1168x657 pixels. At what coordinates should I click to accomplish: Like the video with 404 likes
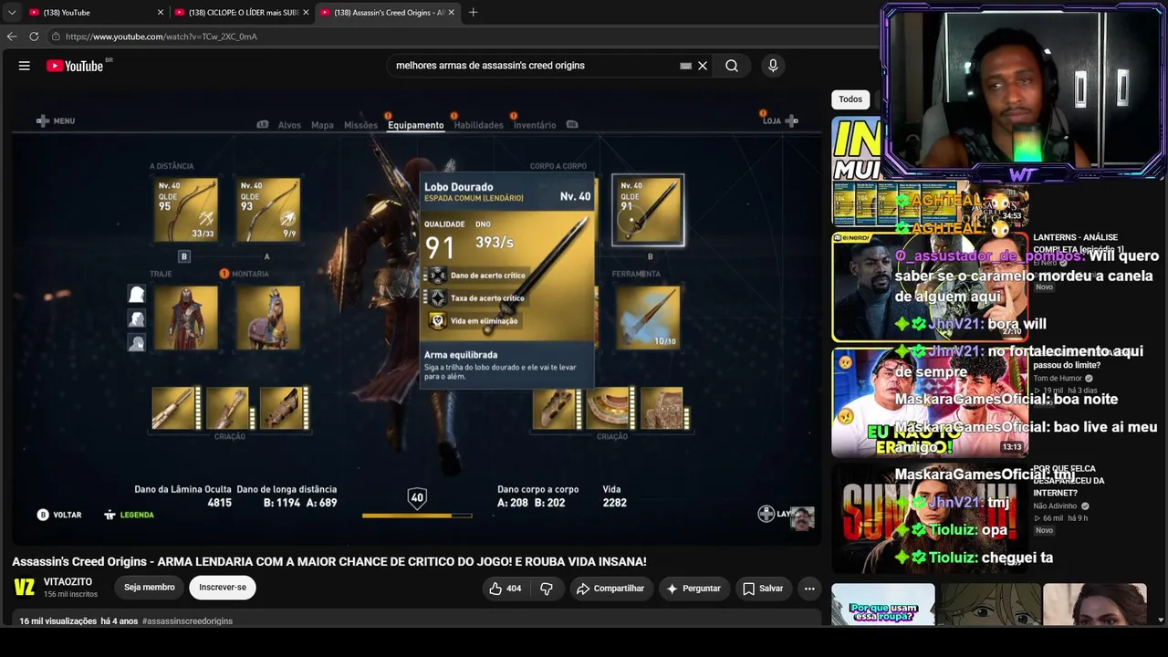(505, 589)
